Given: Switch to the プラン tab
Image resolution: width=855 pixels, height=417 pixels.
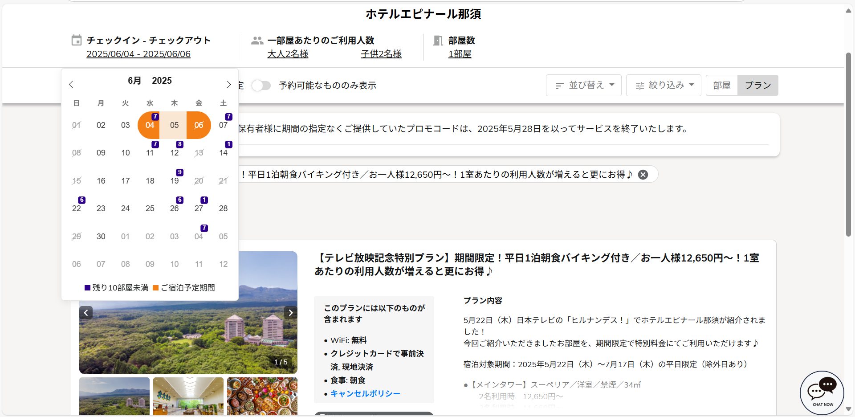Looking at the screenshot, I should 758,85.
